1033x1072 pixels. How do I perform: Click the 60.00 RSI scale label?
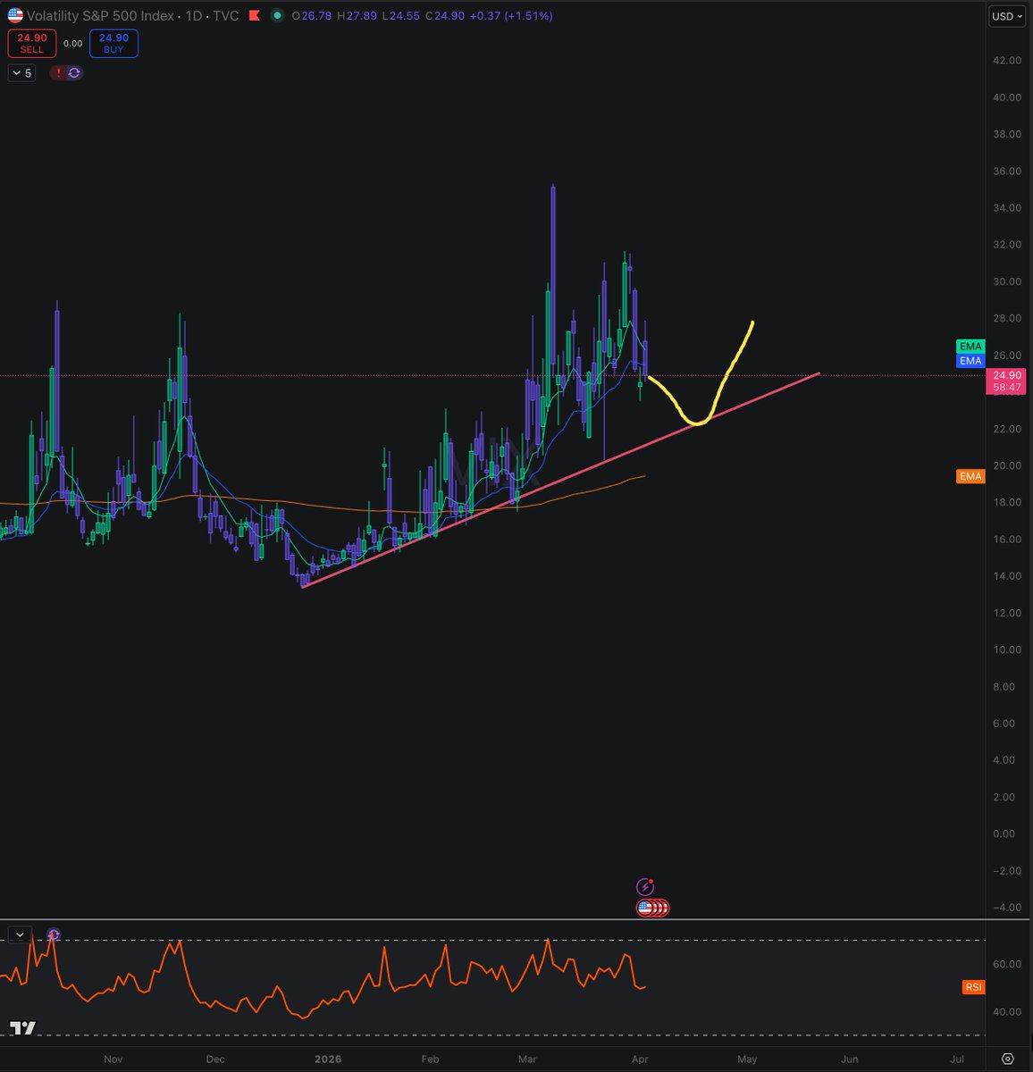pyautogui.click(x=1006, y=964)
